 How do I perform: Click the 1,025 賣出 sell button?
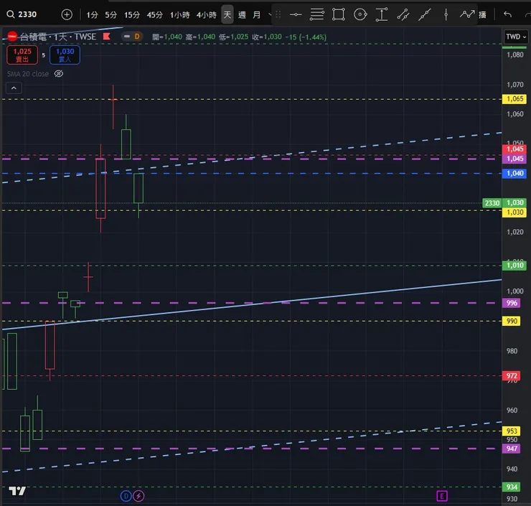coord(22,55)
